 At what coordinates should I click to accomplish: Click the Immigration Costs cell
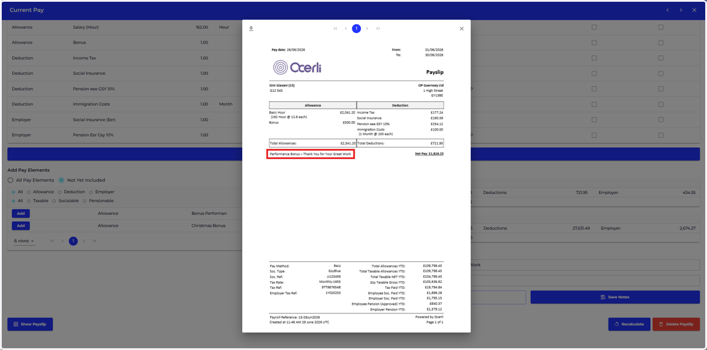tap(91, 104)
